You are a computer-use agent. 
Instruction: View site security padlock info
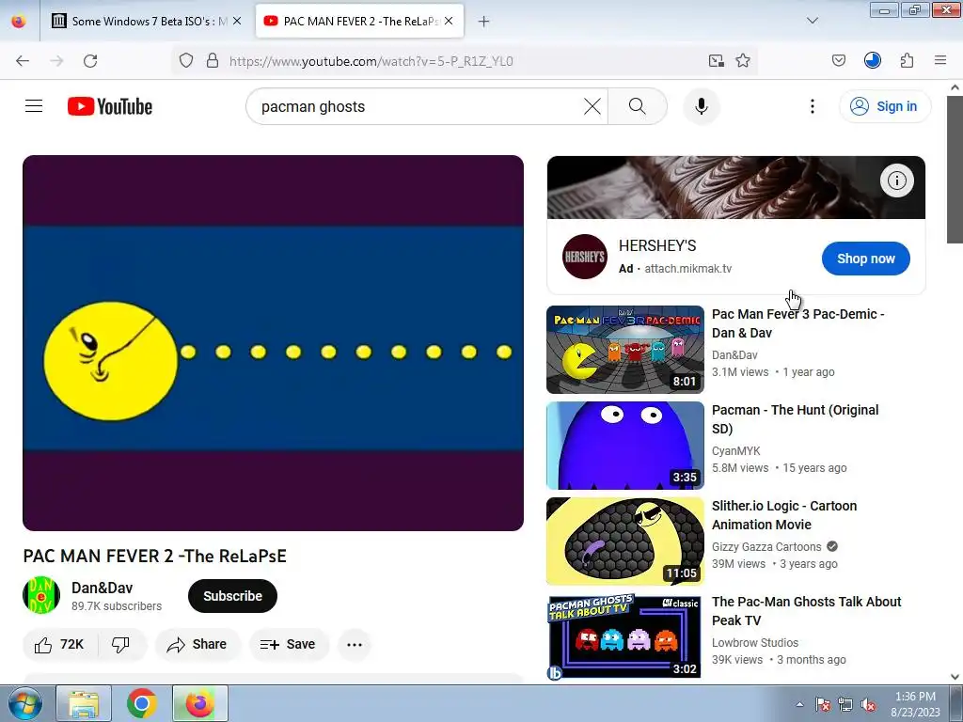coord(213,61)
